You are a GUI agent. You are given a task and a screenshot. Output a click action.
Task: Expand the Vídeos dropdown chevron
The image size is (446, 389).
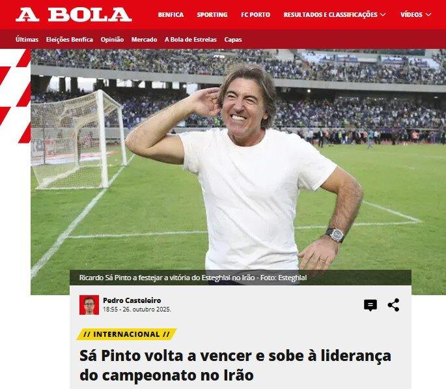428,14
